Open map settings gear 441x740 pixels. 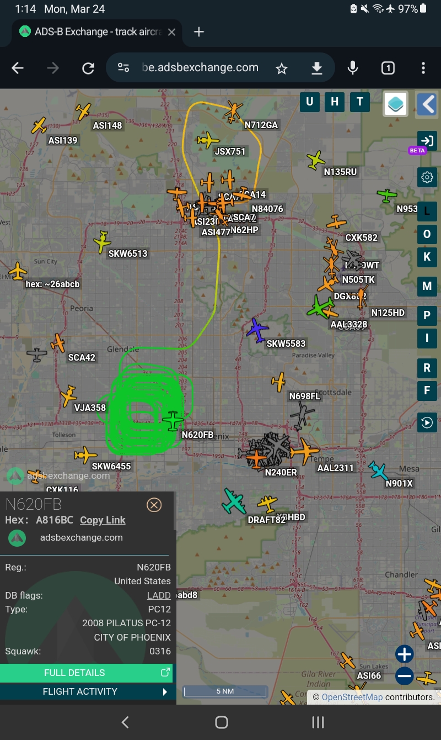[427, 177]
